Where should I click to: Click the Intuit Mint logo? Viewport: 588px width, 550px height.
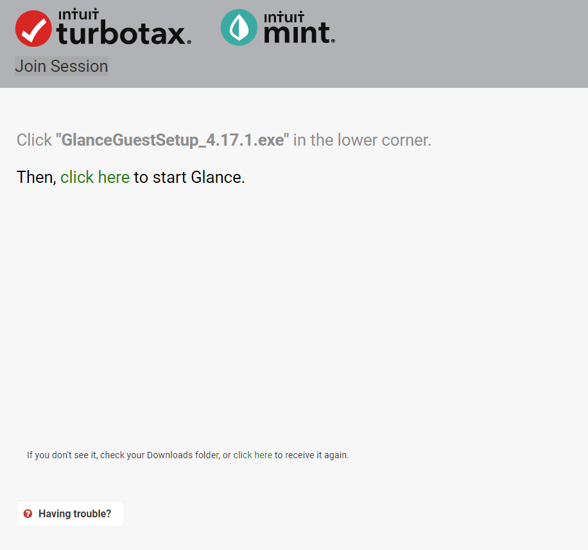pos(277,28)
